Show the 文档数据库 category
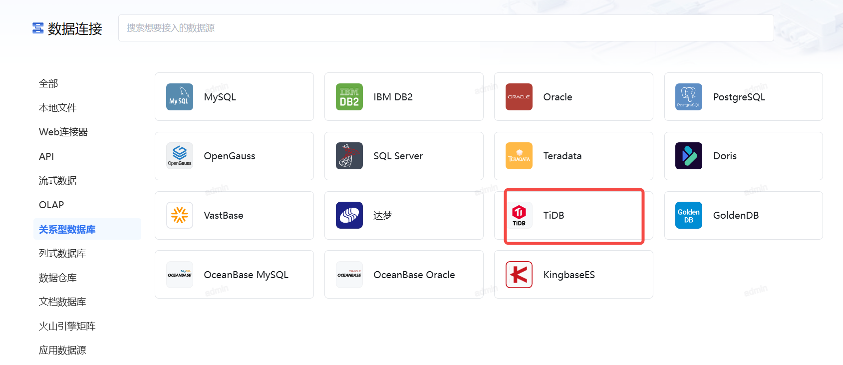The height and width of the screenshot is (365, 843). click(62, 302)
